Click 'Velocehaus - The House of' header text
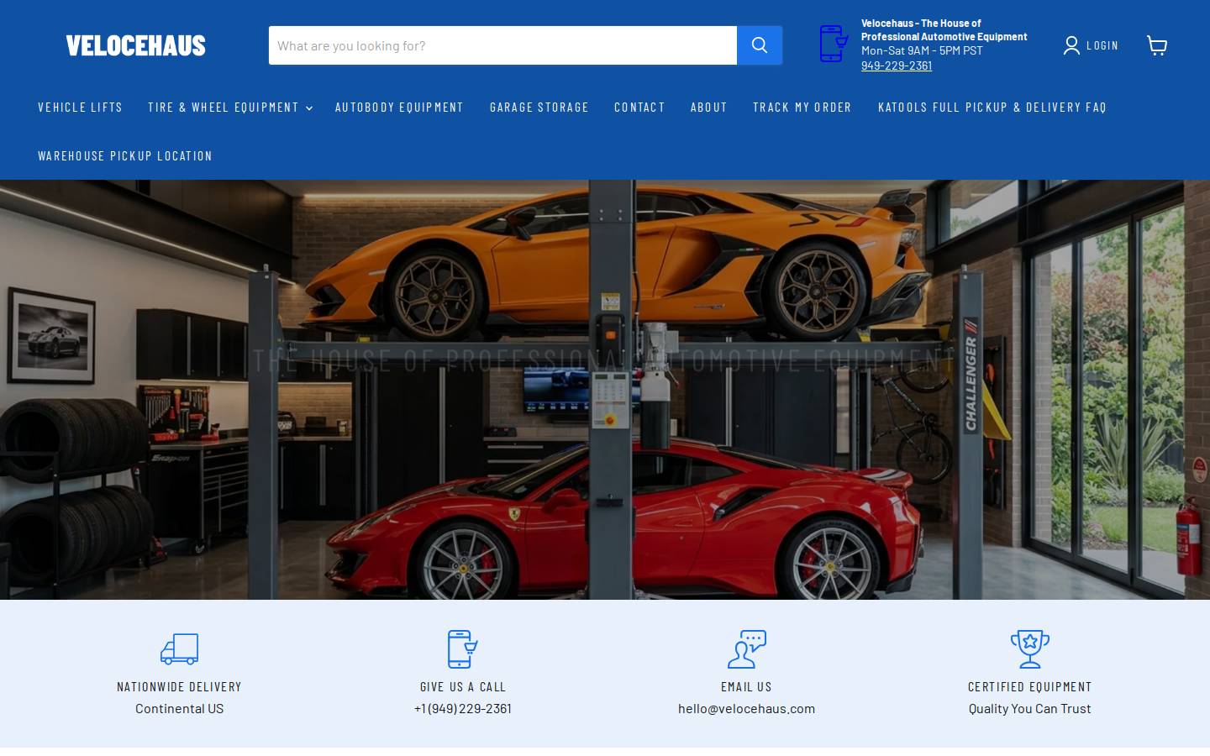The height and width of the screenshot is (756, 1210). pos(921,24)
